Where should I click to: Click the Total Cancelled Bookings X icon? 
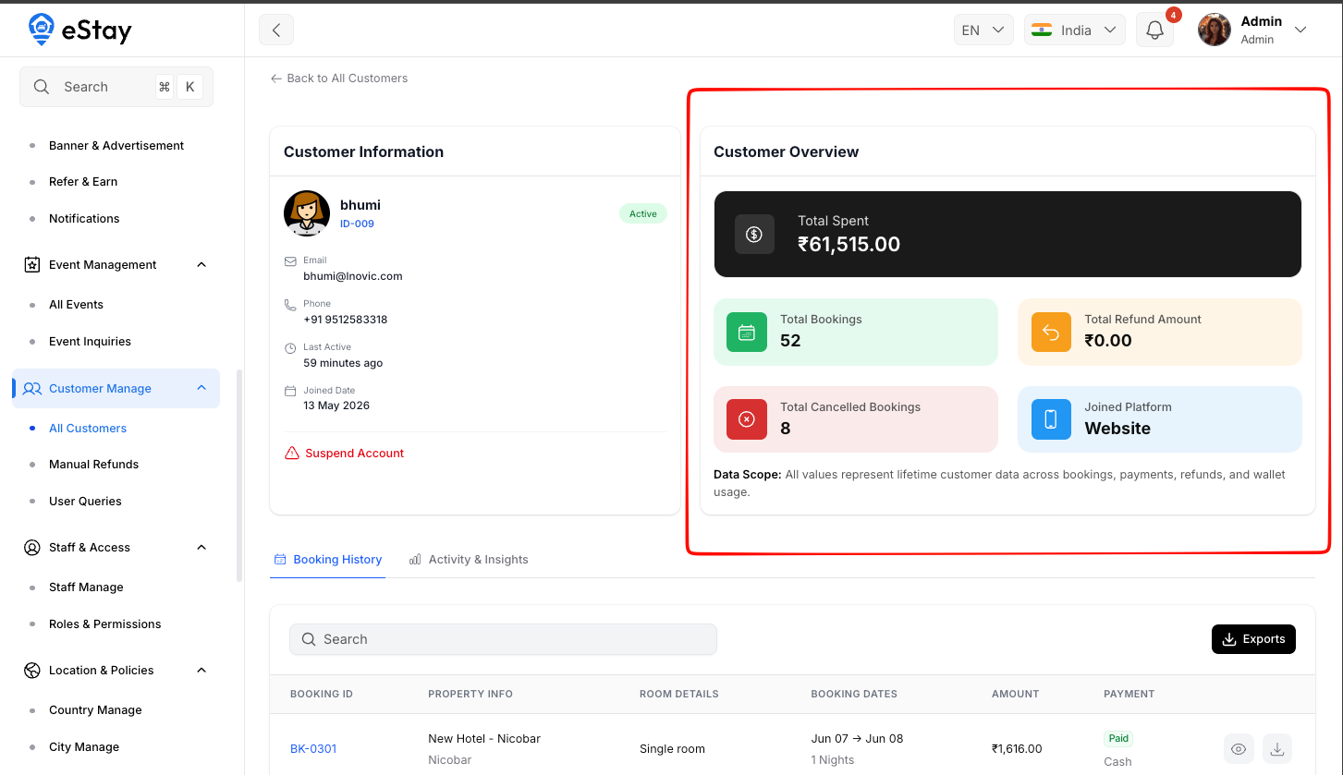tap(747, 419)
